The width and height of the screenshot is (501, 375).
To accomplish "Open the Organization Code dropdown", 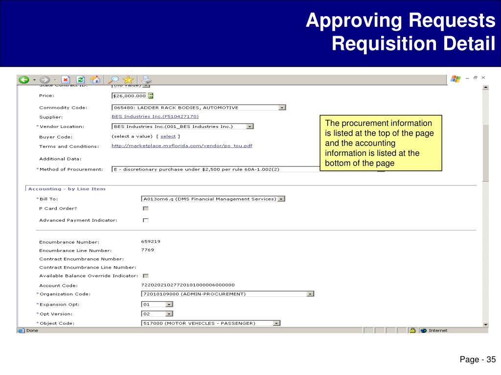I will [x=310, y=294].
